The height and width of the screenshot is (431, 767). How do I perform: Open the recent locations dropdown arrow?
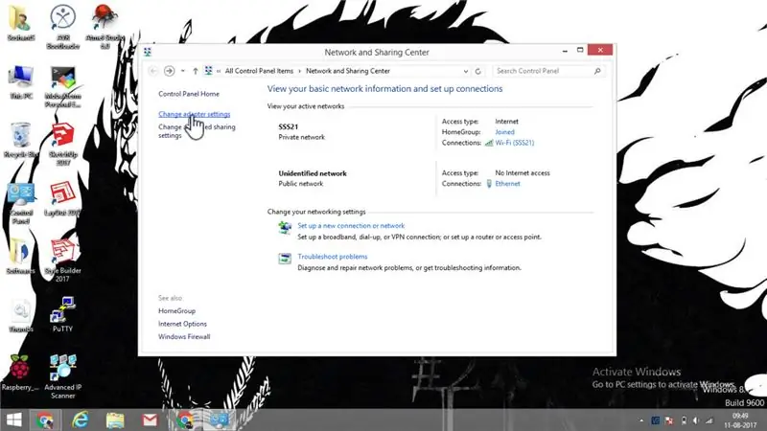(x=182, y=71)
